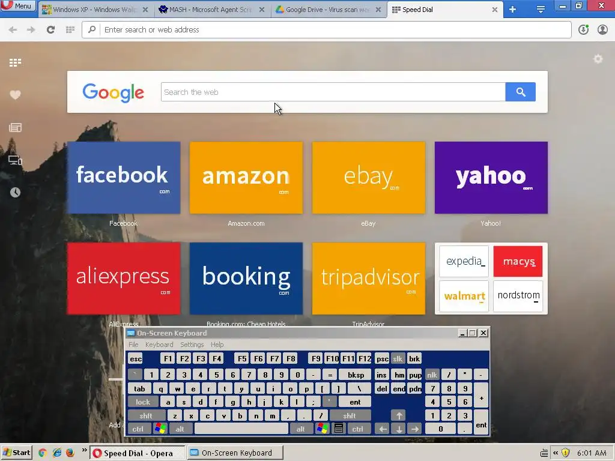Viewport: 615px width, 461px height.
Task: Toggle the right shft key
Action: [x=350, y=416]
